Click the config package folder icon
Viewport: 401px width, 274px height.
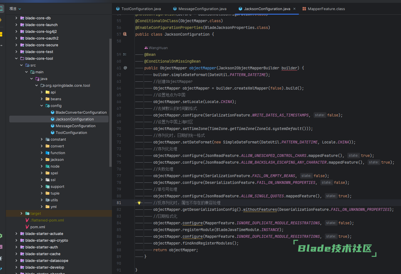pos(48,106)
